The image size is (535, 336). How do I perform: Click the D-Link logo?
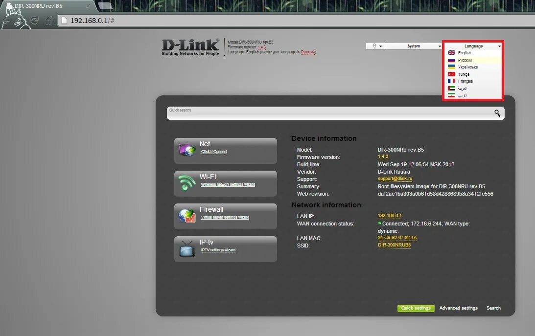(x=190, y=47)
